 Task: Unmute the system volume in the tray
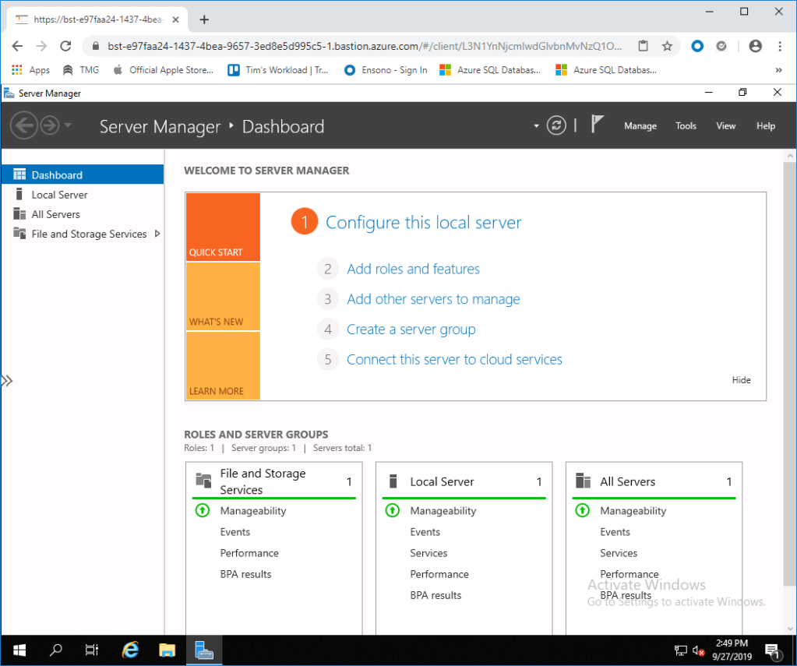coord(697,650)
